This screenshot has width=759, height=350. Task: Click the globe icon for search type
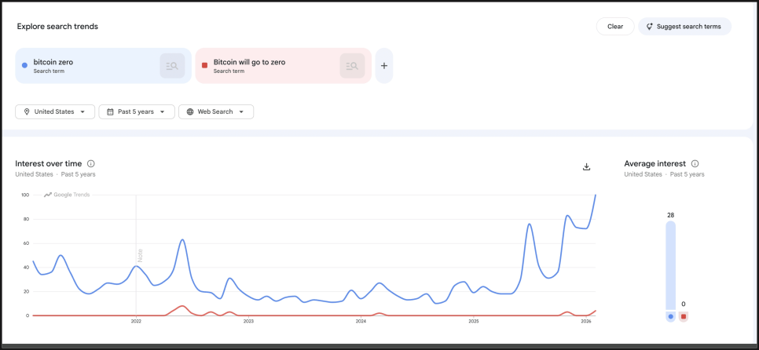click(190, 112)
